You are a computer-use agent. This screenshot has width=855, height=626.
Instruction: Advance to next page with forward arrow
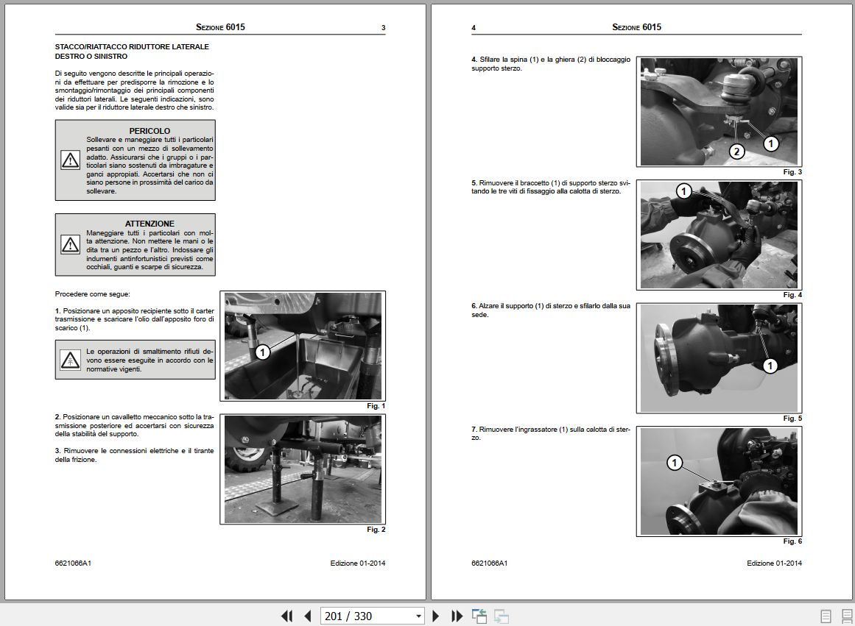point(436,616)
